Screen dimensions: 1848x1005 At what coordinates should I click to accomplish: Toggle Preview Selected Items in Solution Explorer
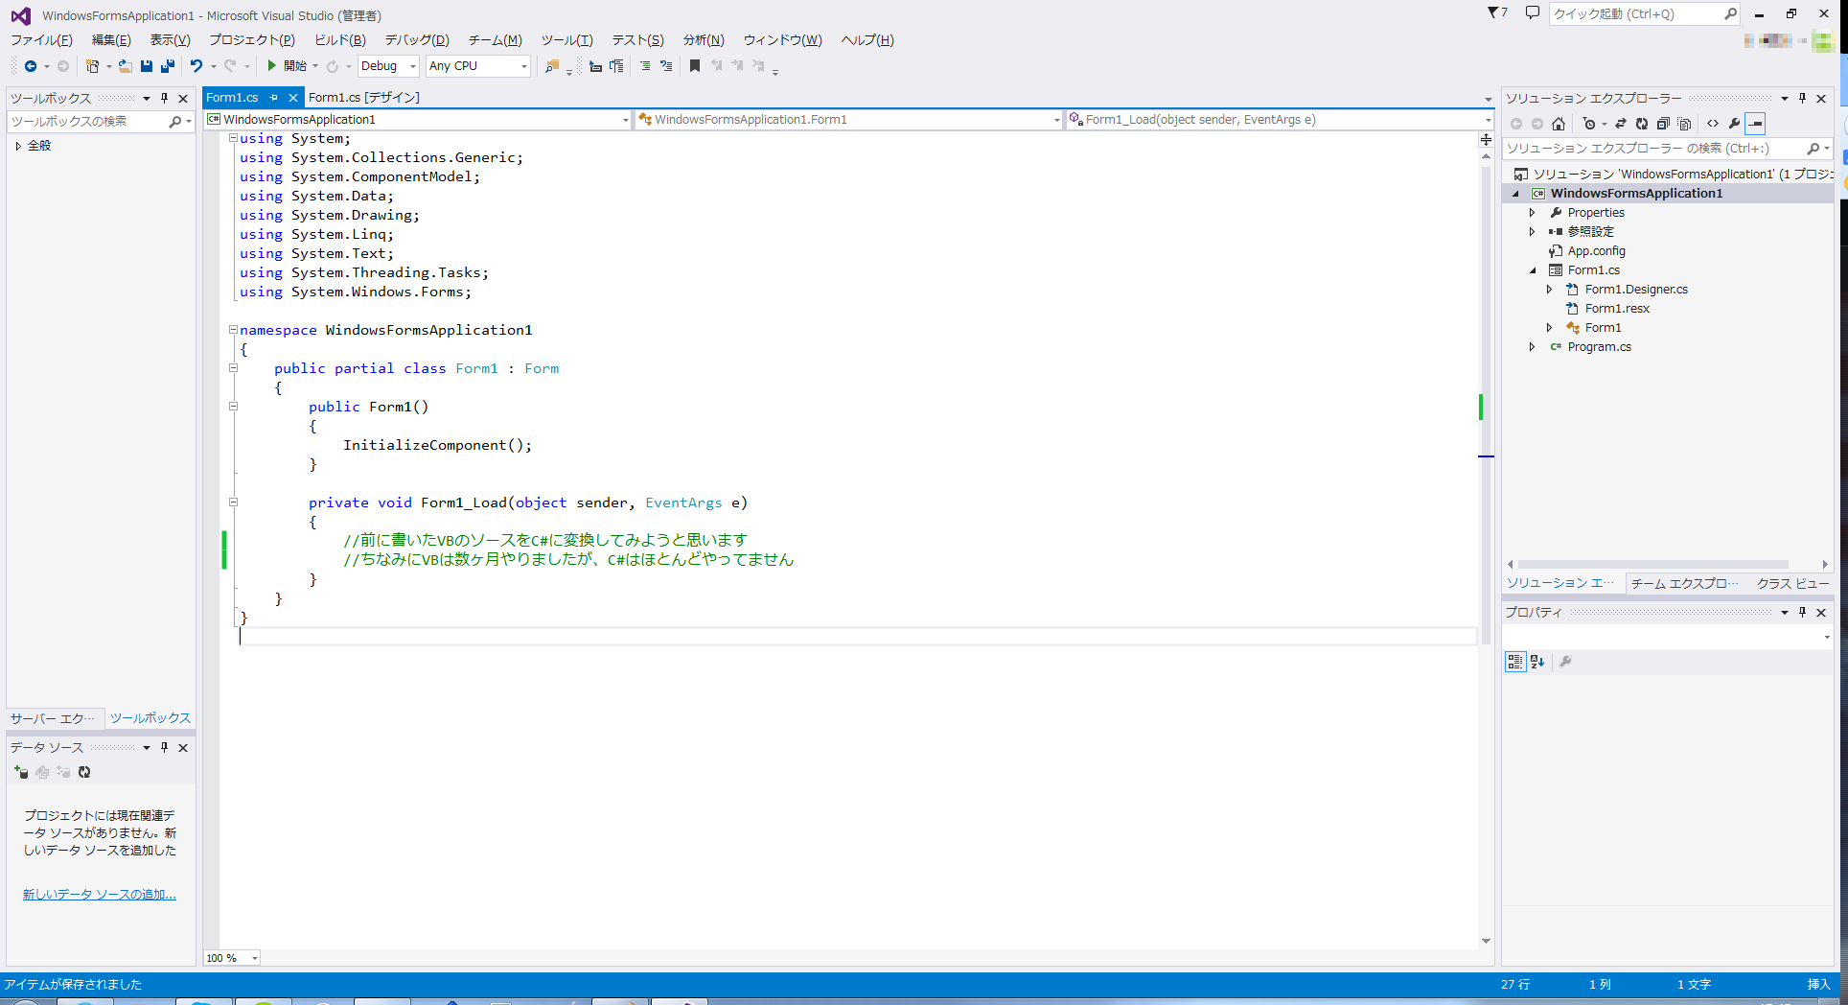(1755, 124)
